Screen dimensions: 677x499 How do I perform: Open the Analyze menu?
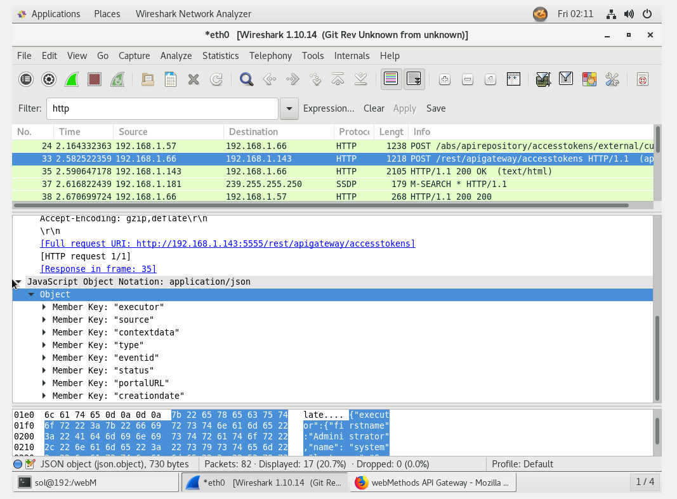click(x=176, y=56)
